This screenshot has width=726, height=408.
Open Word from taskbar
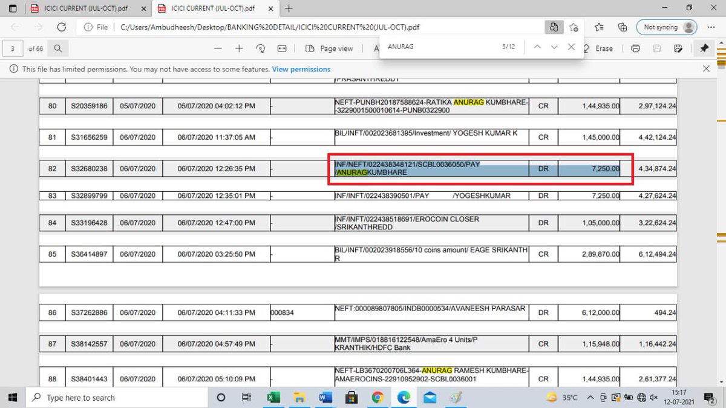(325, 398)
